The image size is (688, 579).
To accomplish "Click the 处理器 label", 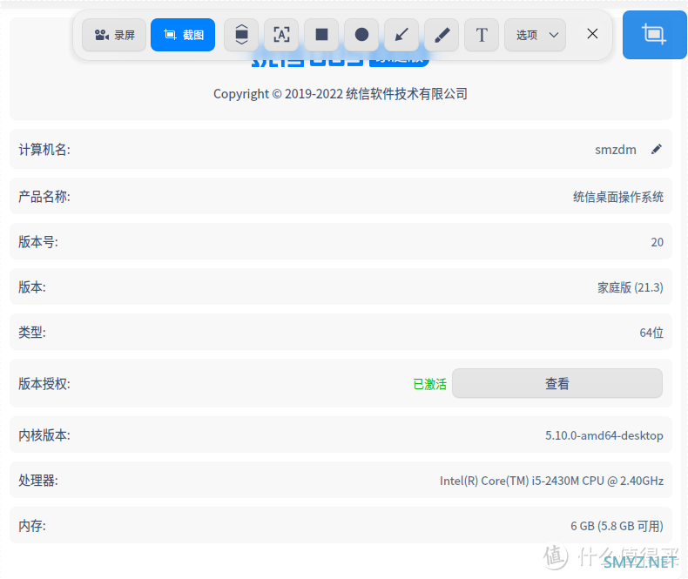I will (x=38, y=481).
